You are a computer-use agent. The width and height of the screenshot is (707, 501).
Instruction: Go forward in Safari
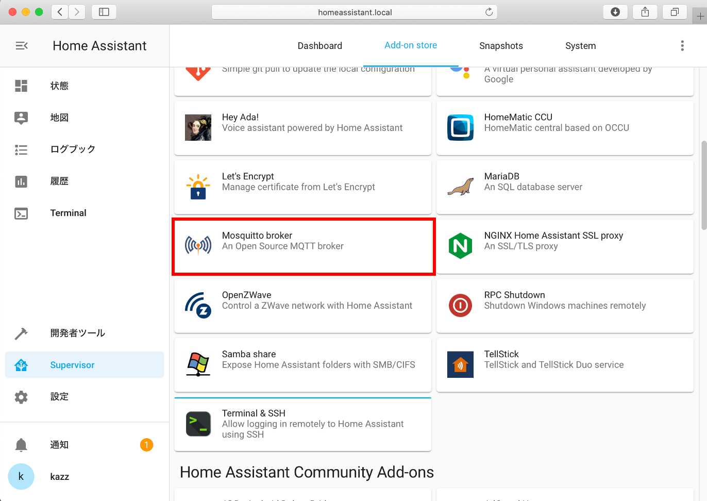point(77,12)
